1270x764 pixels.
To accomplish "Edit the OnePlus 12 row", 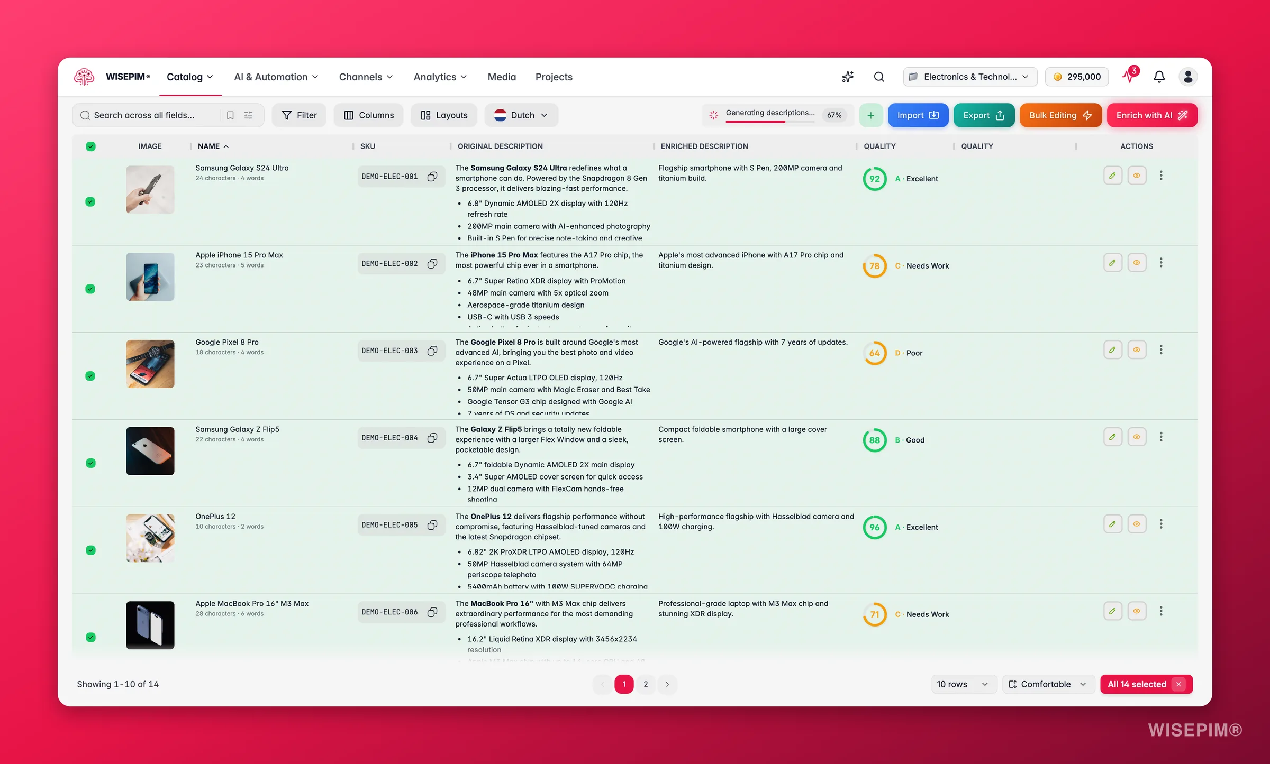I will 1113,524.
